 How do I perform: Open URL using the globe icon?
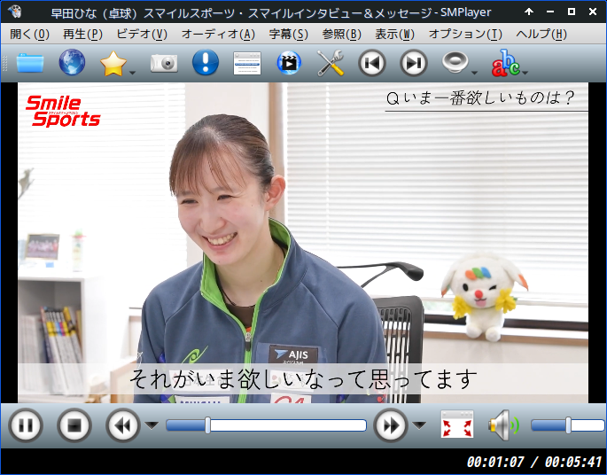coord(72,62)
